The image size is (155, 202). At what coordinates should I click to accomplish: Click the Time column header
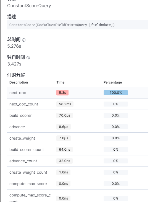(x=61, y=82)
